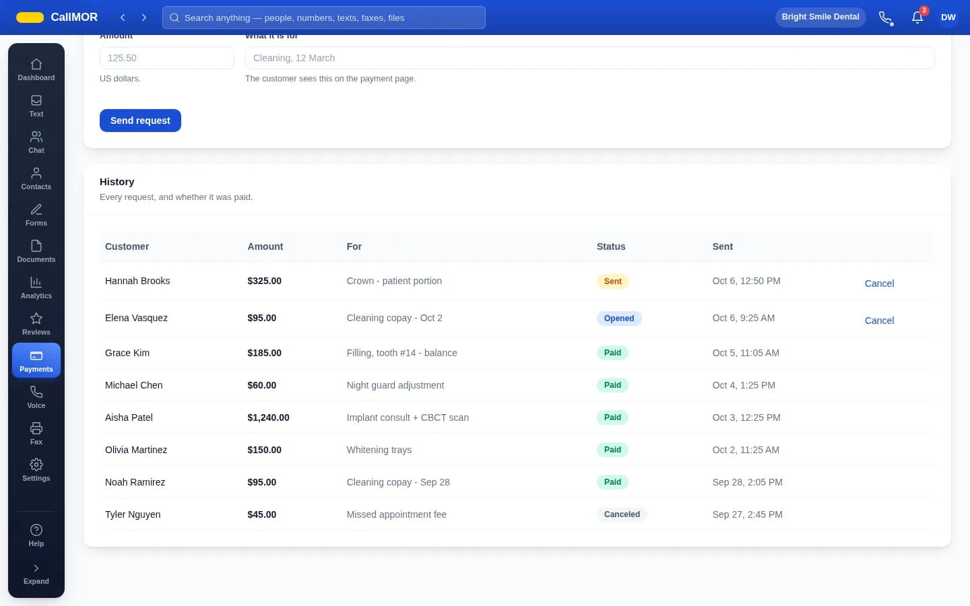
Task: Click the 'Cleaning, 12 March' description field
Action: click(590, 58)
